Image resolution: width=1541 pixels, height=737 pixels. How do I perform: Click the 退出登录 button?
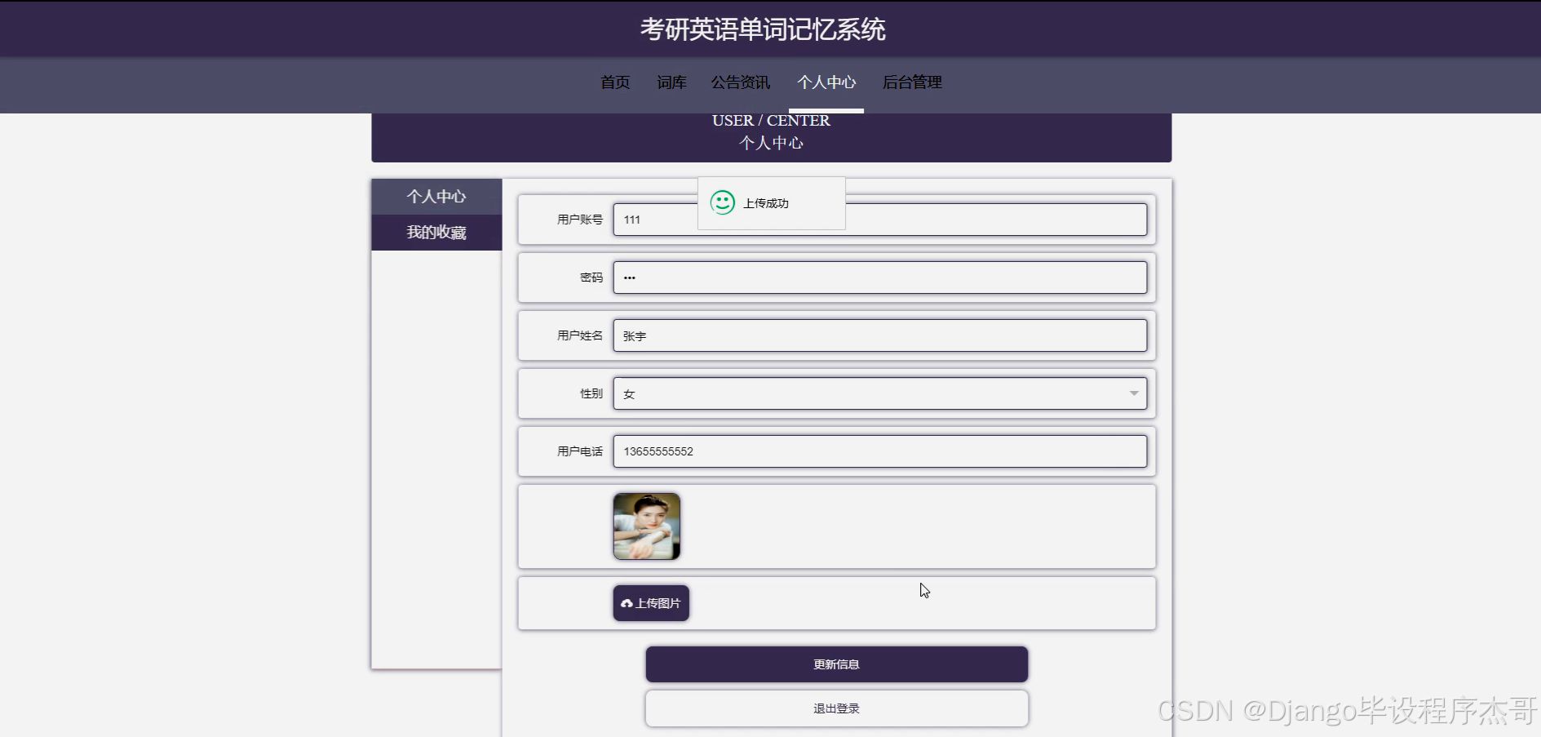837,708
